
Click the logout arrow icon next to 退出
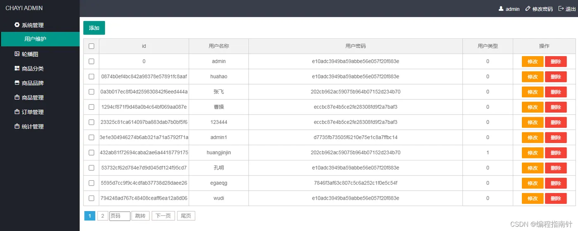tap(561, 9)
